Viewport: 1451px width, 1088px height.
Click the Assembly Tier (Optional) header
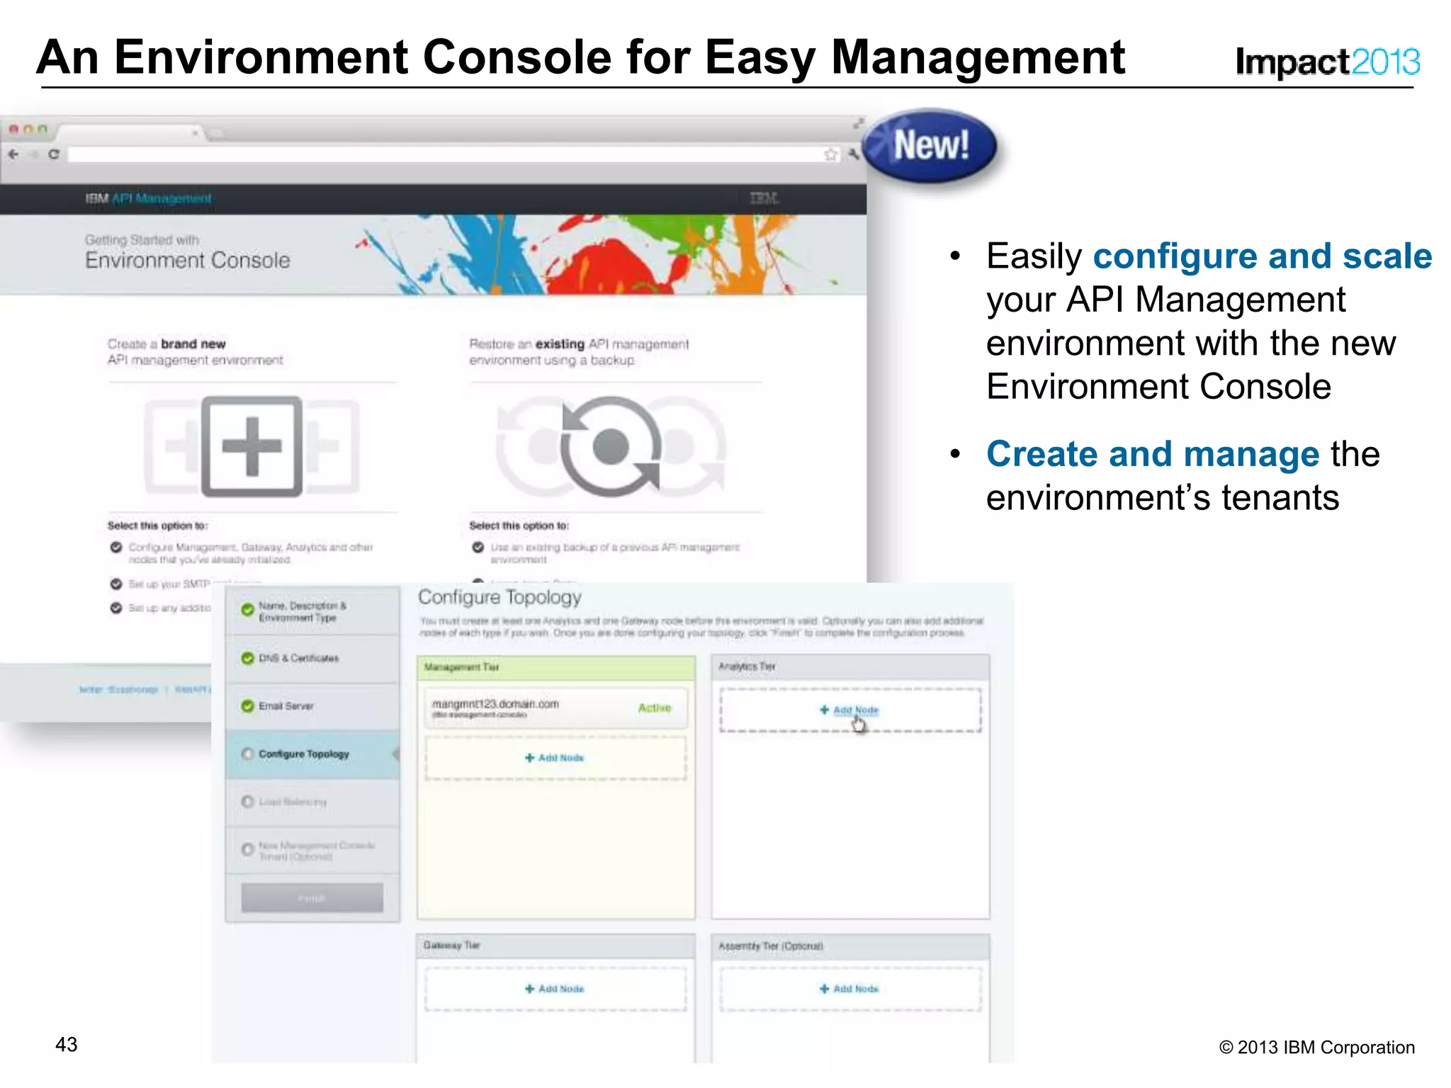(x=850, y=946)
